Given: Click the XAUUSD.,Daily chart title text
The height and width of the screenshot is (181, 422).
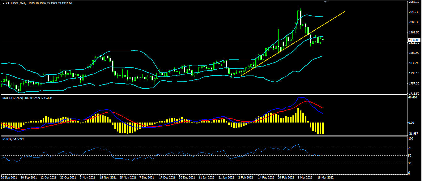Looking at the screenshot, I should pos(16,3).
